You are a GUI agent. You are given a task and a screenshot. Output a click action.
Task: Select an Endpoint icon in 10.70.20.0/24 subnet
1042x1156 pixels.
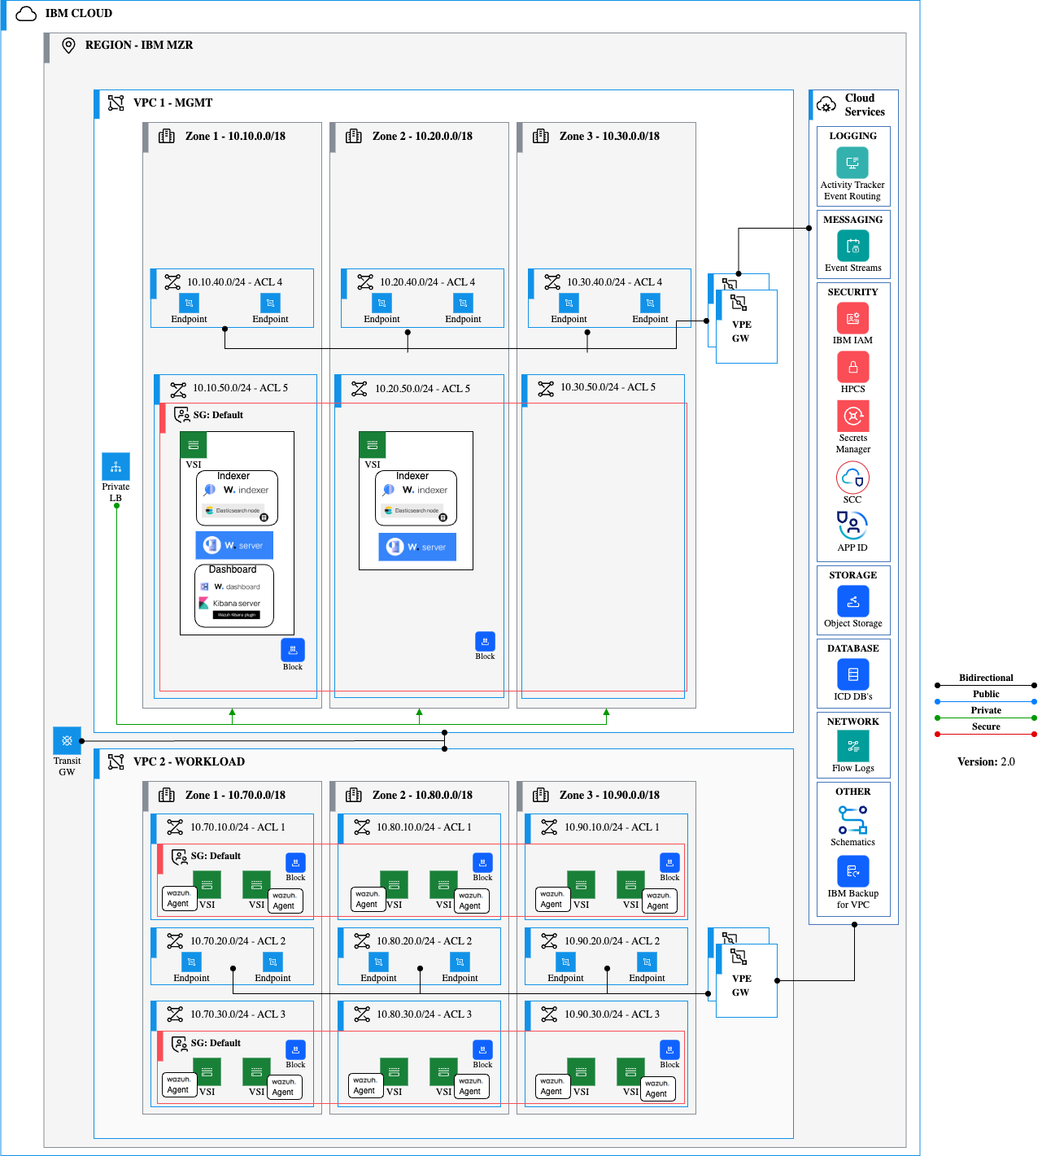[x=192, y=962]
